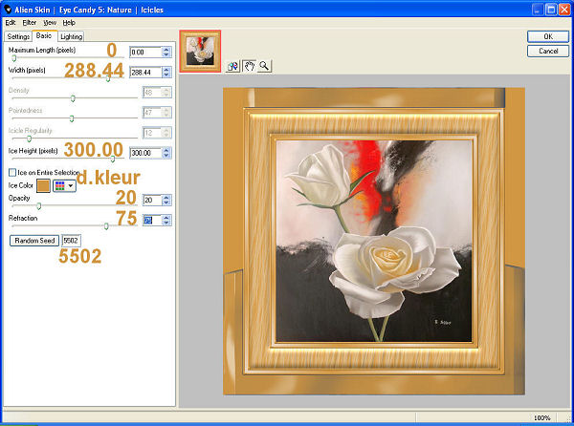Viewport: 574px width, 426px height.
Task: Click the Refraction value field
Action: [152, 221]
